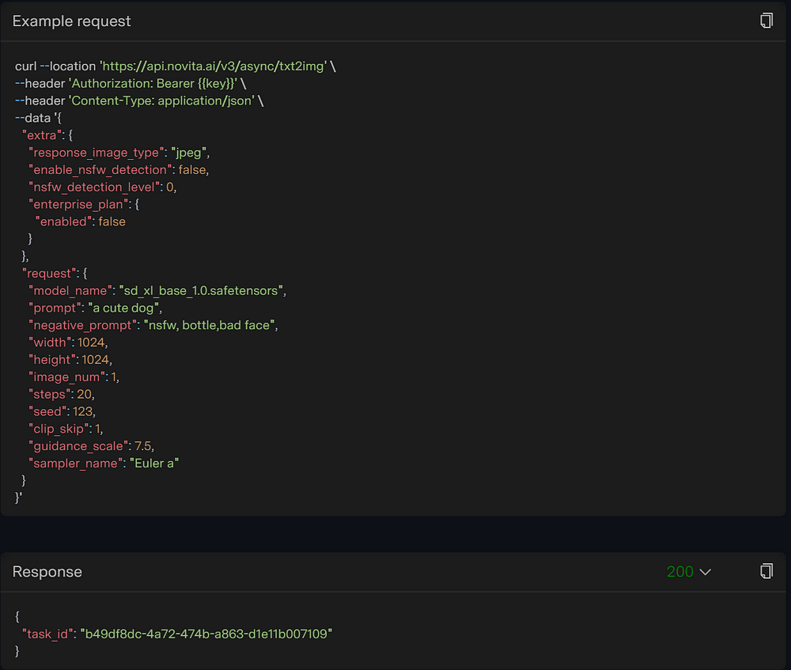Click the guidance_scale value 7.5
This screenshot has height=670, width=791.
pyautogui.click(x=142, y=446)
